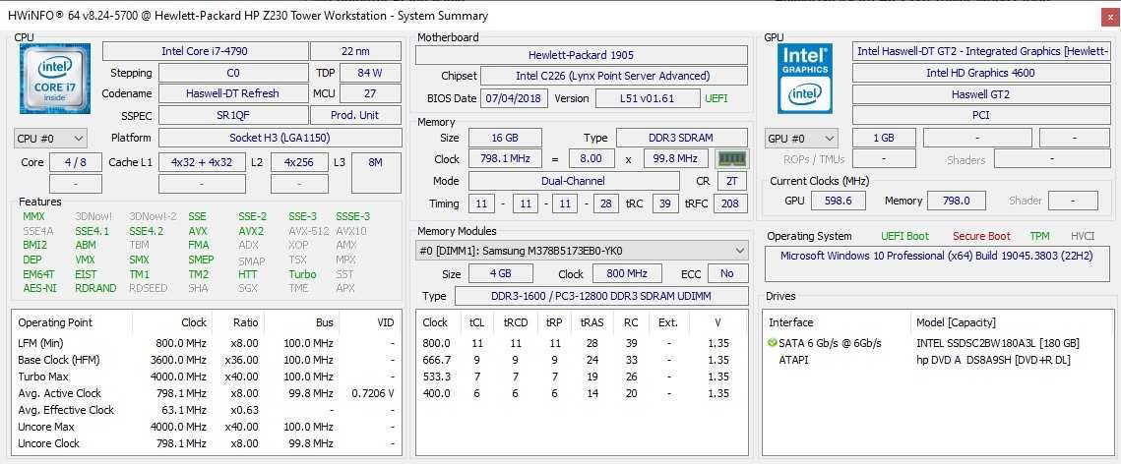Viewport: 1121px width, 464px height.
Task: Expand the memory module DIMM1 Samsung dropdown
Action: pos(582,251)
